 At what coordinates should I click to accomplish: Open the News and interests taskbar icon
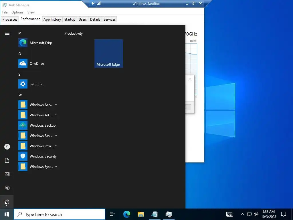[x=230, y=214]
